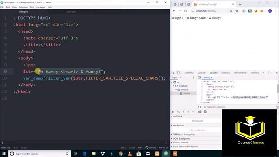Click the zoom magnifier icon in address bar
279x157 pixels.
(231, 11)
